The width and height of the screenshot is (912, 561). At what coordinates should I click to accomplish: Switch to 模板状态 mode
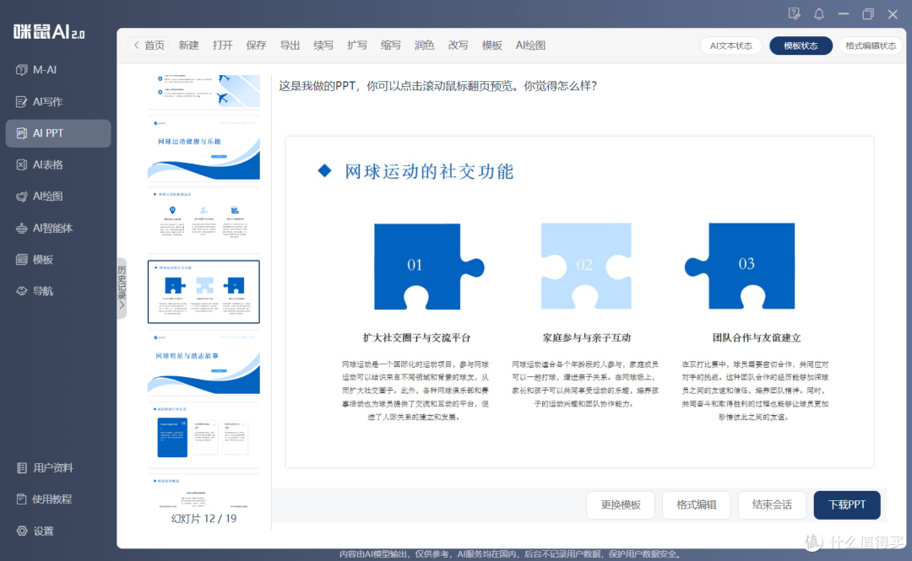[801, 46]
